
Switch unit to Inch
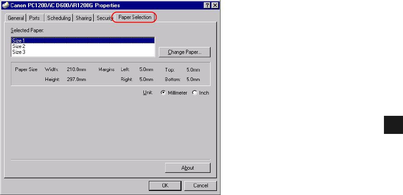201,93
